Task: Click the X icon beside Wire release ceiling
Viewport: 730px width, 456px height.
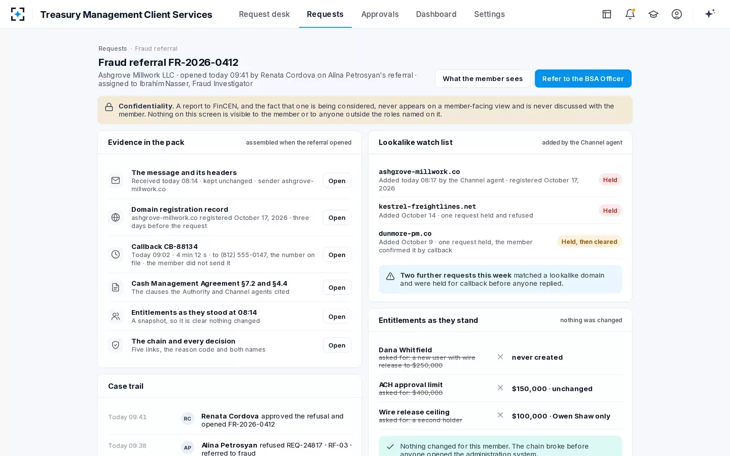Action: [500, 415]
